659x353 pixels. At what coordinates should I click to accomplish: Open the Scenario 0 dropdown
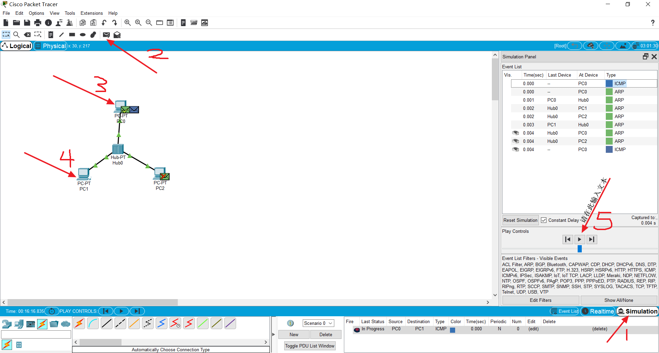[318, 323]
